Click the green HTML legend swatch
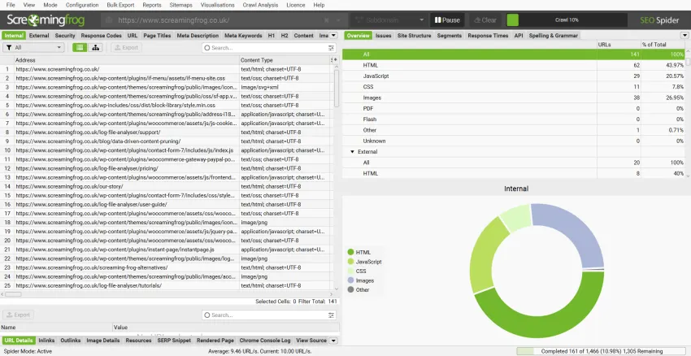The image size is (691, 356). [350, 253]
